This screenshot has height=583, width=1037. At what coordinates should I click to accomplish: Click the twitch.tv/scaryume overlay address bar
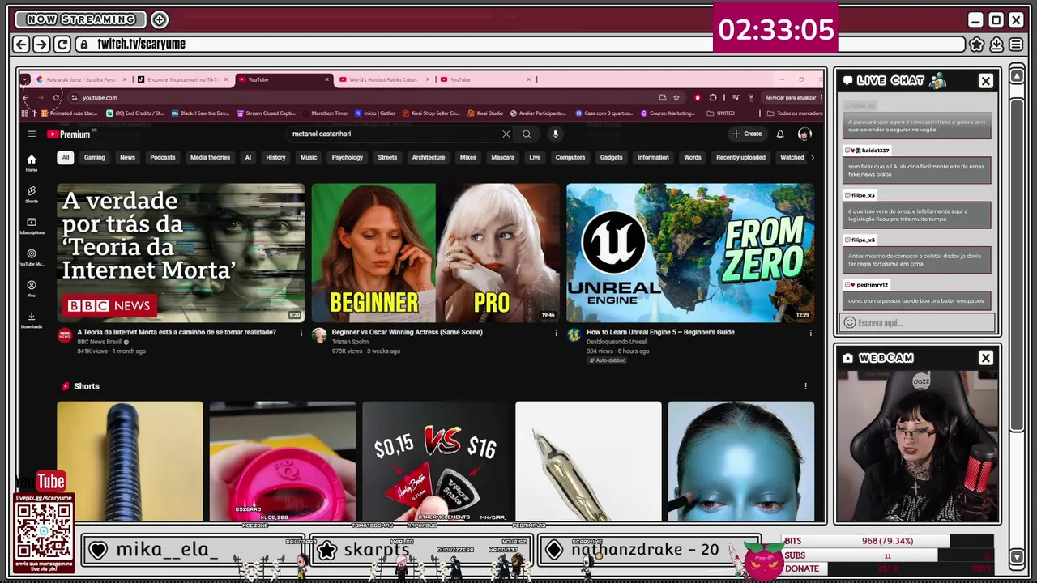pos(518,45)
